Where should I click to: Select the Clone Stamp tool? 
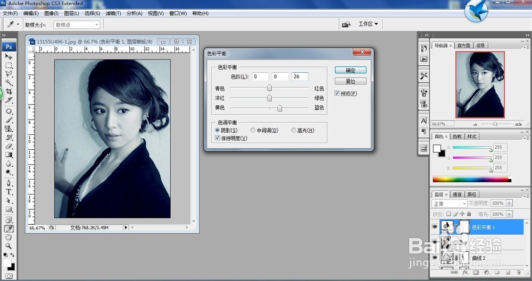pyautogui.click(x=9, y=129)
